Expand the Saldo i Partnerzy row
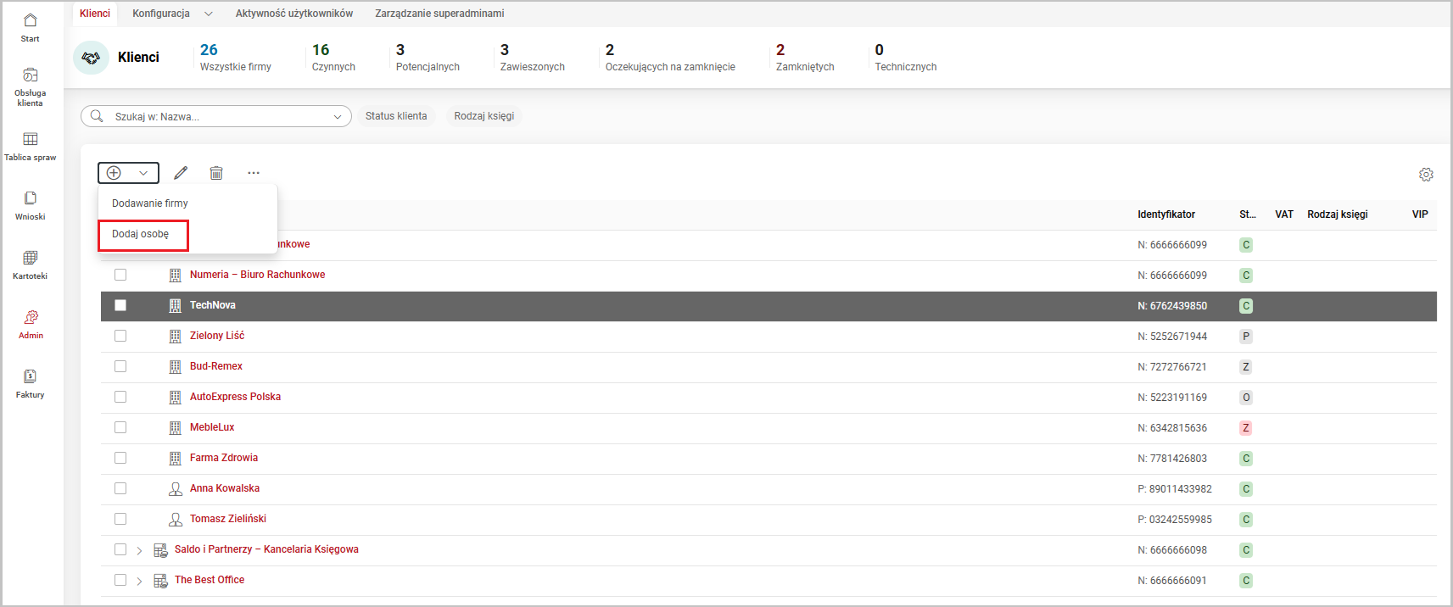1453x607 pixels. [x=139, y=550]
